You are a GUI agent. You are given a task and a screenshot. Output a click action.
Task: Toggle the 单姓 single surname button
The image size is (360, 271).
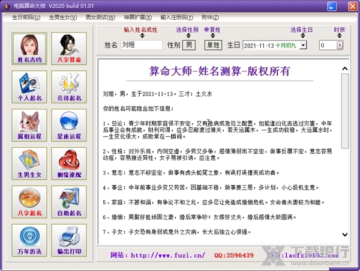coord(213,45)
